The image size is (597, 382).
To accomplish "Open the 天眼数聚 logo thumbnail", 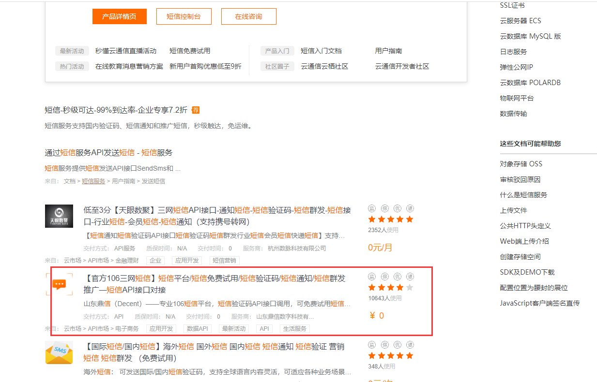I will (x=59, y=216).
